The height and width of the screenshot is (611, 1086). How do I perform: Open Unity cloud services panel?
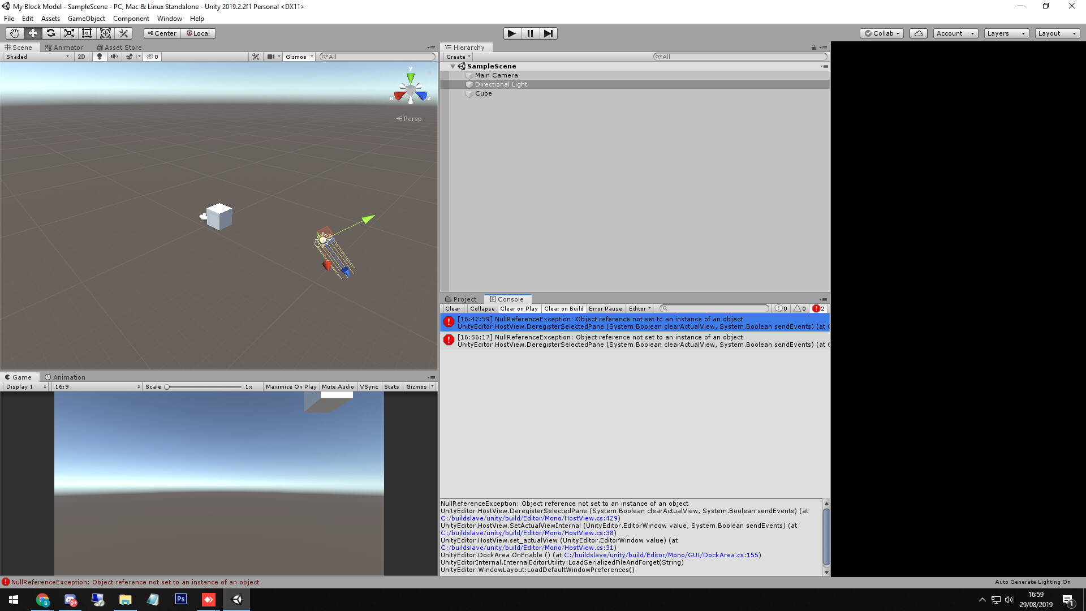tap(918, 33)
